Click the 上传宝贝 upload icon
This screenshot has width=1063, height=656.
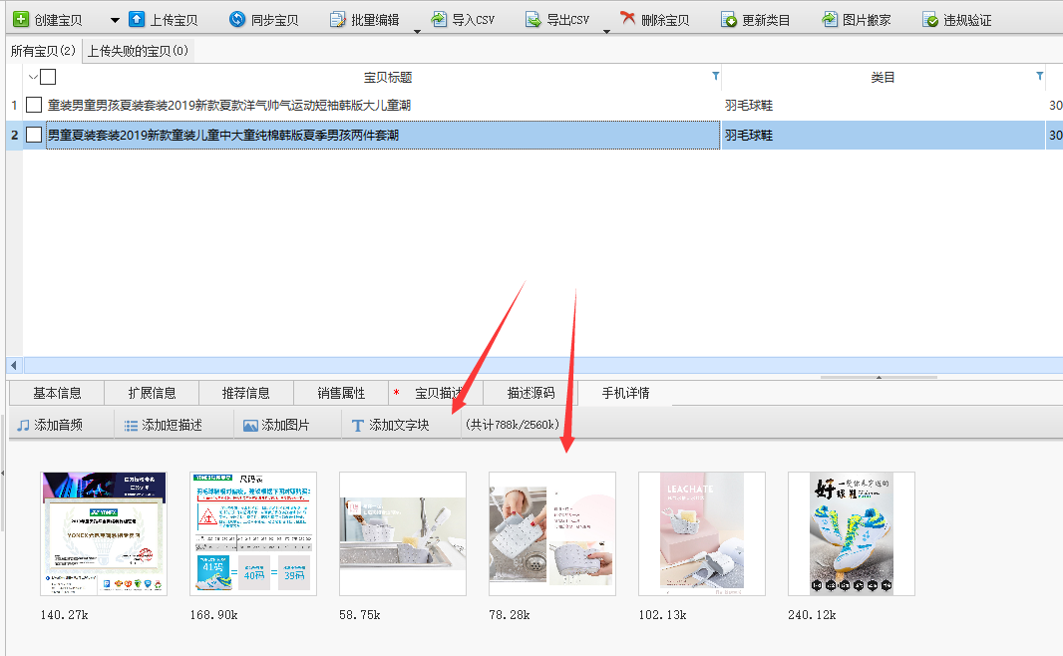[x=137, y=19]
